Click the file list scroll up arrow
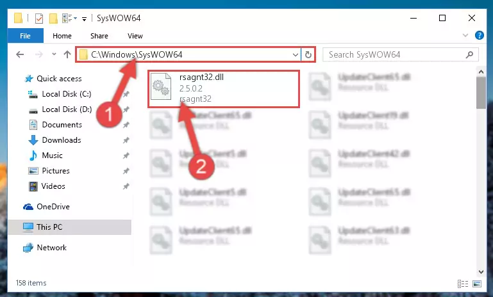 (x=481, y=72)
